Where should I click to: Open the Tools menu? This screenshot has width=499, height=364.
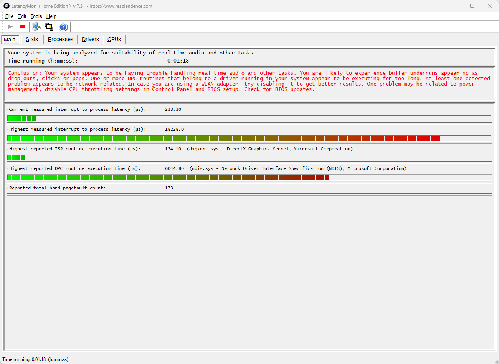click(x=36, y=16)
